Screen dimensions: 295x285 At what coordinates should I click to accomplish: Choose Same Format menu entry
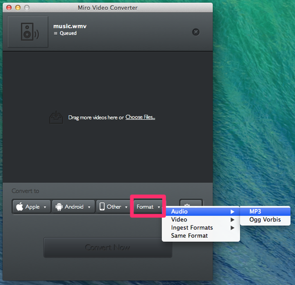click(201, 235)
